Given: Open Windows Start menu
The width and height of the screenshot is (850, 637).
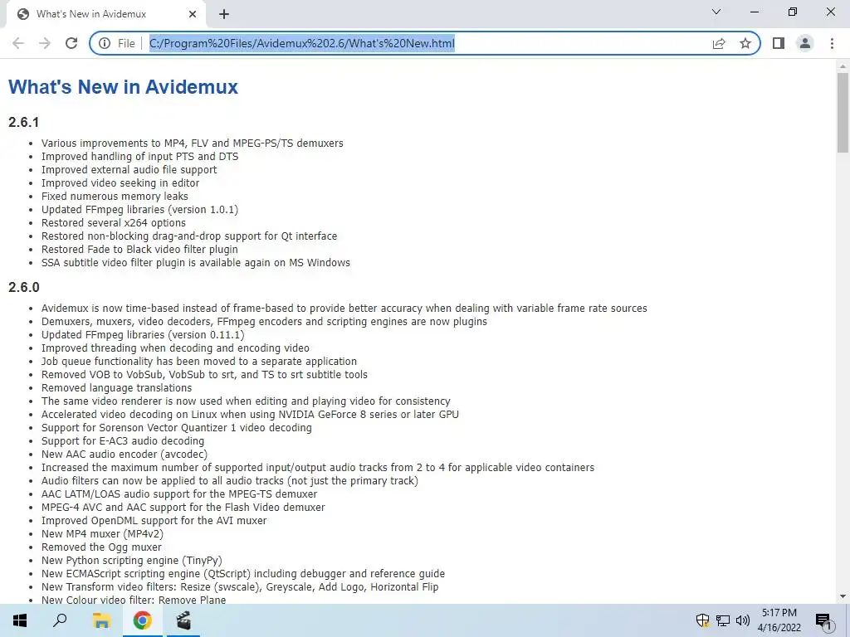Looking at the screenshot, I should [x=20, y=620].
